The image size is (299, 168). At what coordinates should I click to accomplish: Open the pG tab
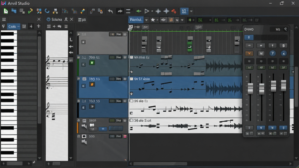[x=82, y=20]
